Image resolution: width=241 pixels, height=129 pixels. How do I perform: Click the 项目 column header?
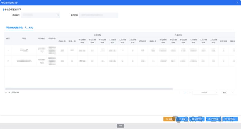point(24,38)
